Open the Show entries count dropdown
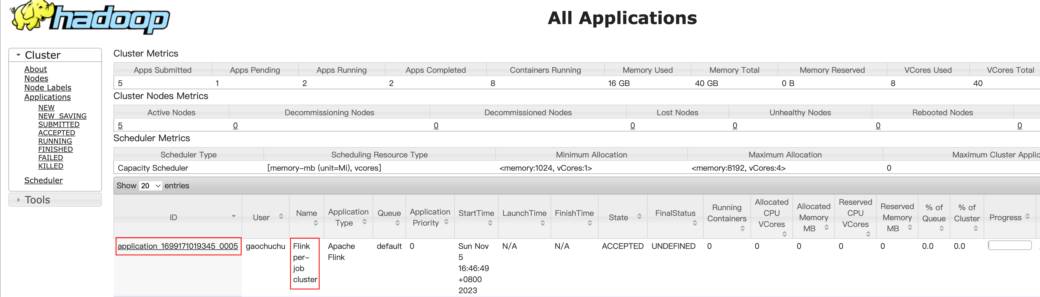The width and height of the screenshot is (1040, 297). [x=151, y=186]
